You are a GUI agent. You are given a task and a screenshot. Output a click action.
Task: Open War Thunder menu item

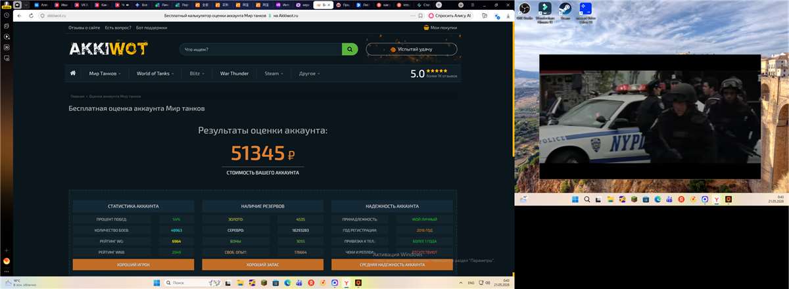[x=234, y=74]
